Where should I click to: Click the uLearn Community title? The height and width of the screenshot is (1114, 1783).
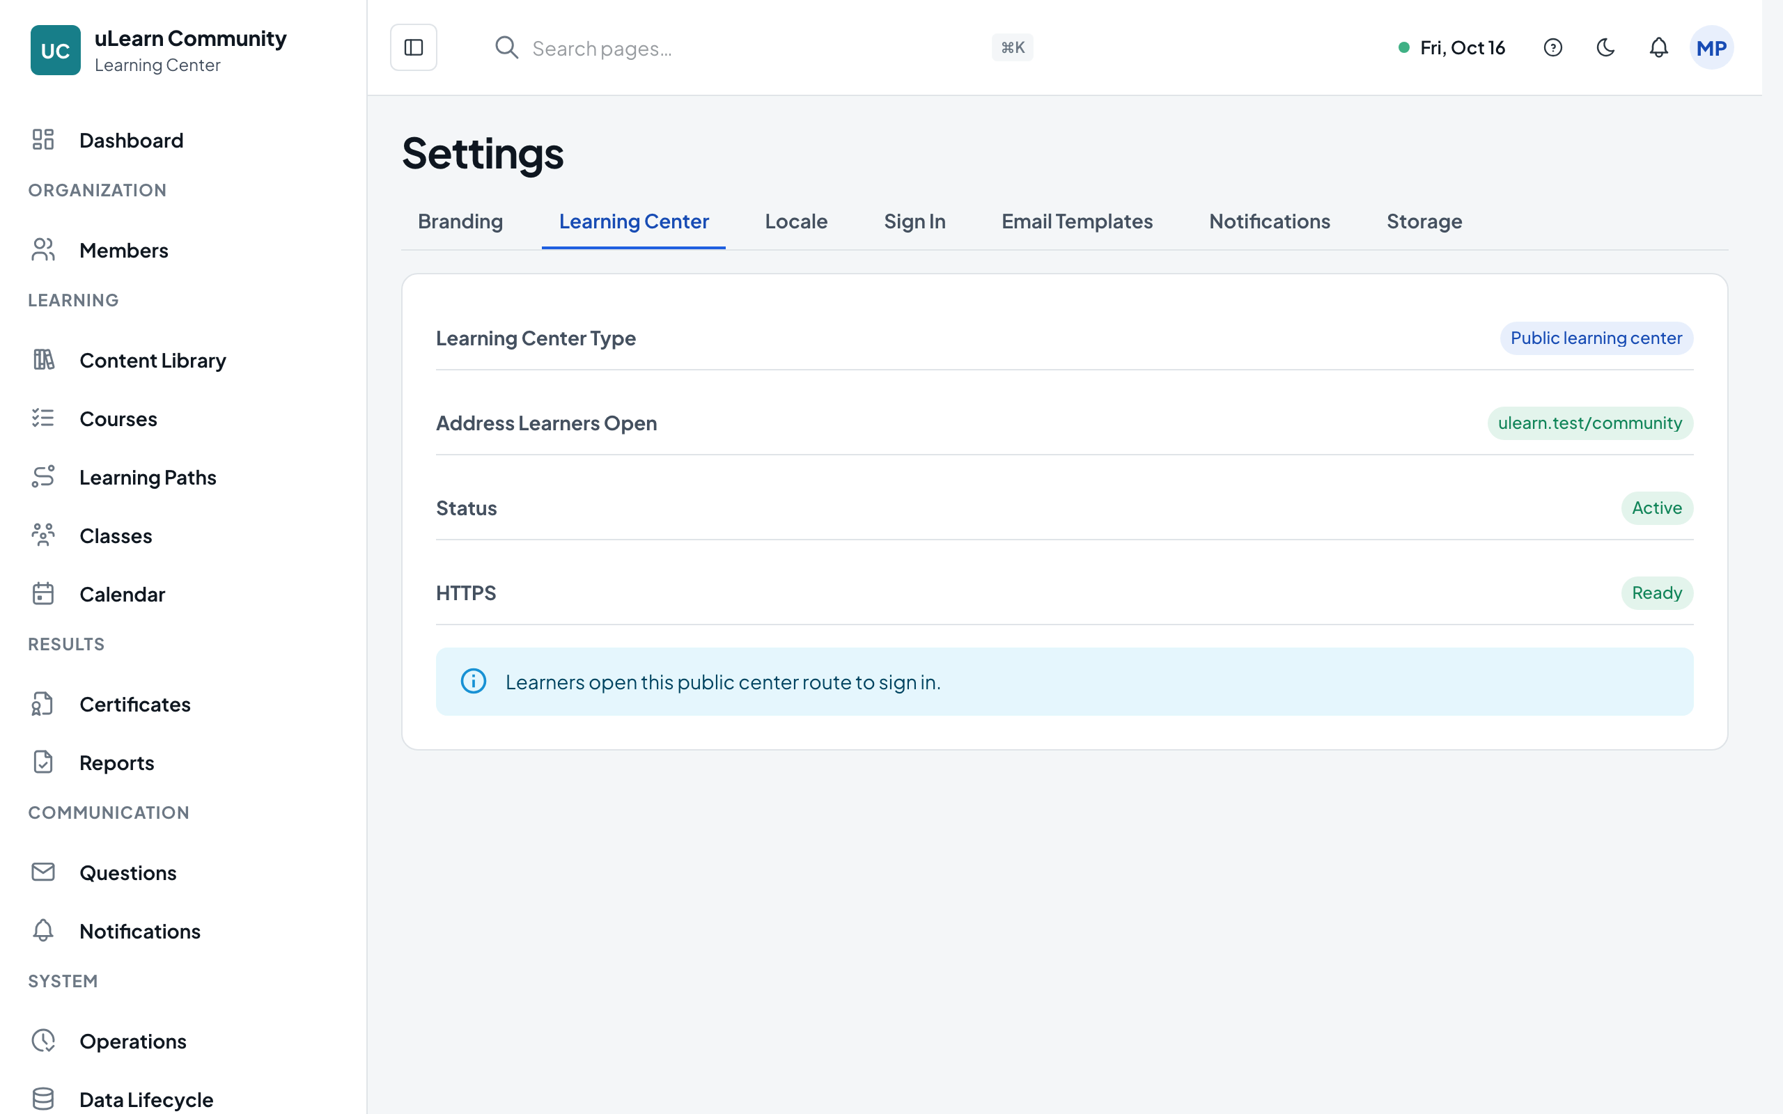tap(190, 38)
